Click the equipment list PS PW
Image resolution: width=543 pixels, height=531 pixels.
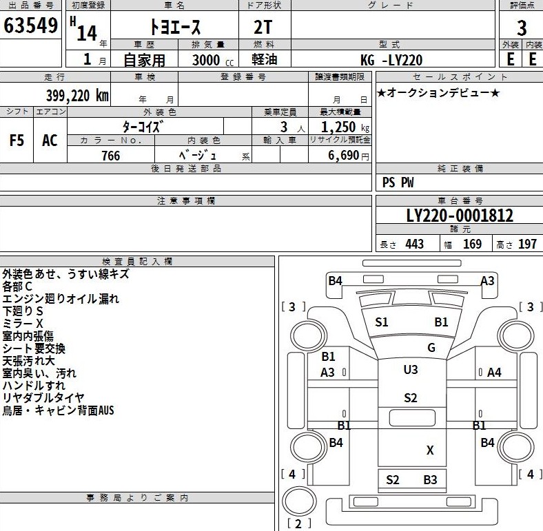(398, 183)
